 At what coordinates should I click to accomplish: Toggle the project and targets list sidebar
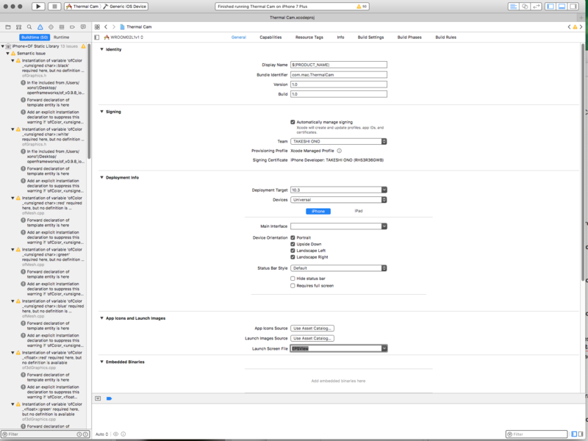point(97,37)
